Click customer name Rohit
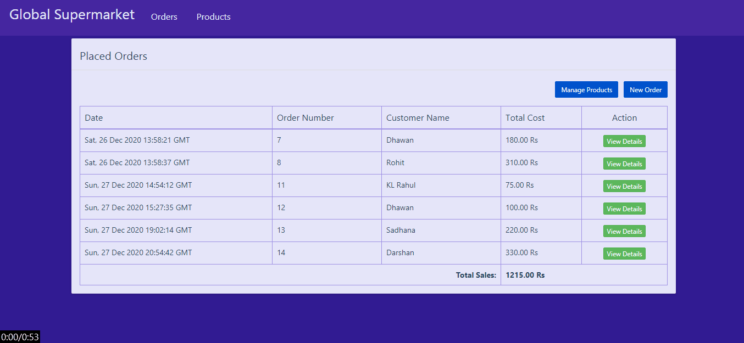 coord(396,163)
